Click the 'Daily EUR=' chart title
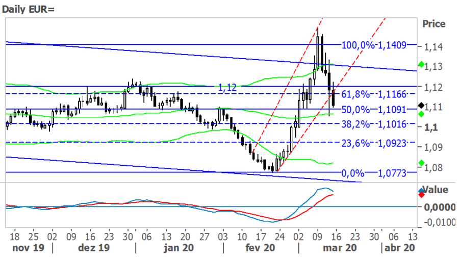 tap(29, 9)
